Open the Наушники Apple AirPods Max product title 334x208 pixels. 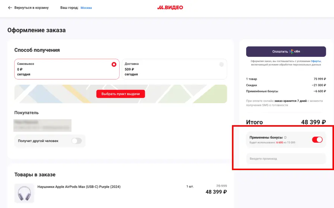coord(79,187)
